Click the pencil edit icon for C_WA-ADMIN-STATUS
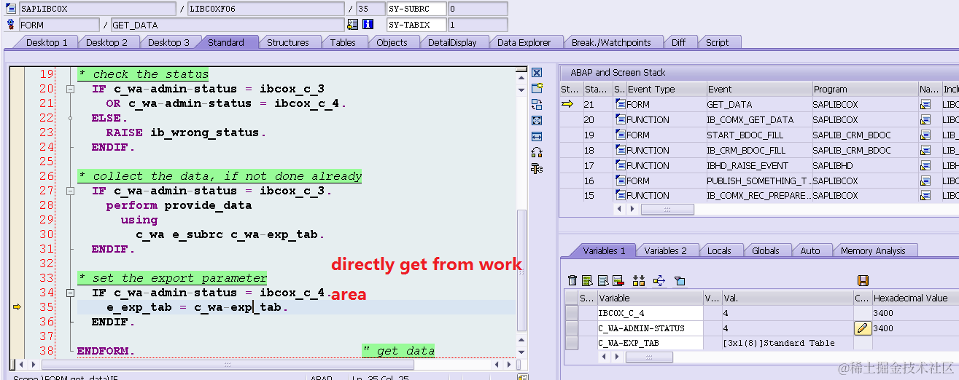This screenshot has width=959, height=380. [863, 328]
